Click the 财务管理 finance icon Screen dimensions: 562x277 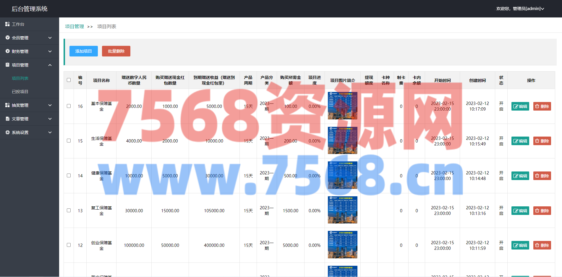[x=7, y=51]
